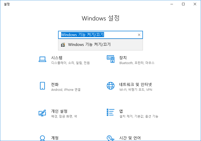Open the 개인 설정 title
The image size is (201, 141).
[x=59, y=111]
